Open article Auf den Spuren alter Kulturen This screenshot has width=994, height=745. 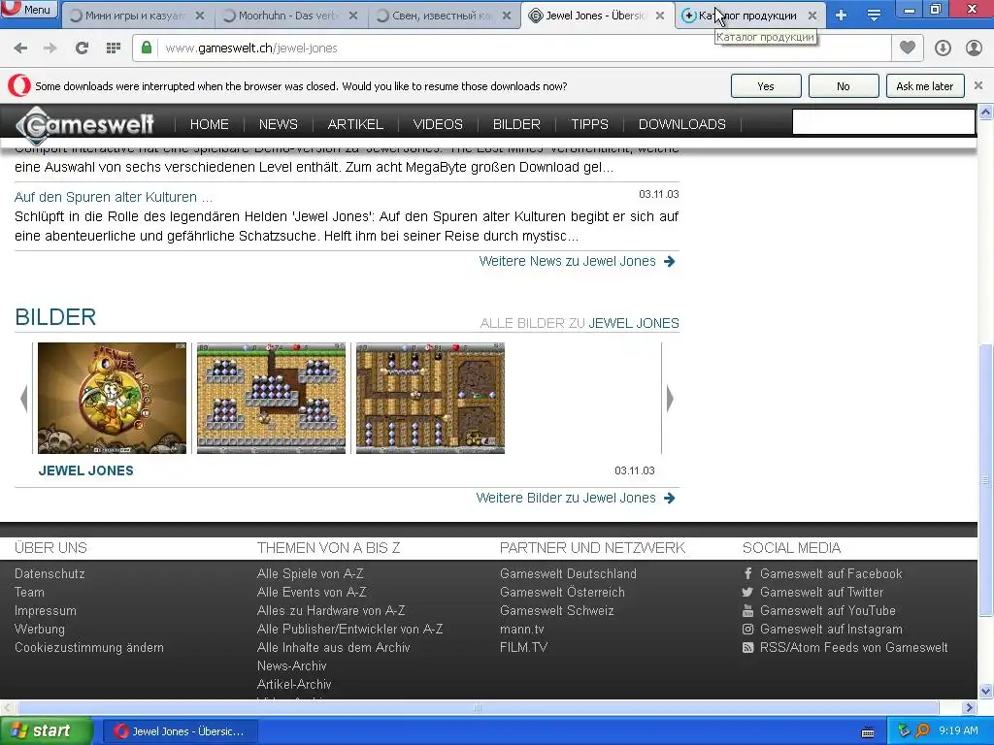(113, 197)
